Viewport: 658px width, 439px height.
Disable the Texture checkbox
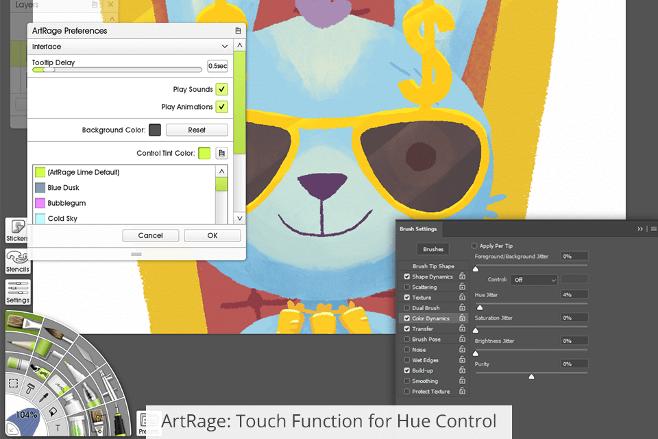(x=406, y=297)
